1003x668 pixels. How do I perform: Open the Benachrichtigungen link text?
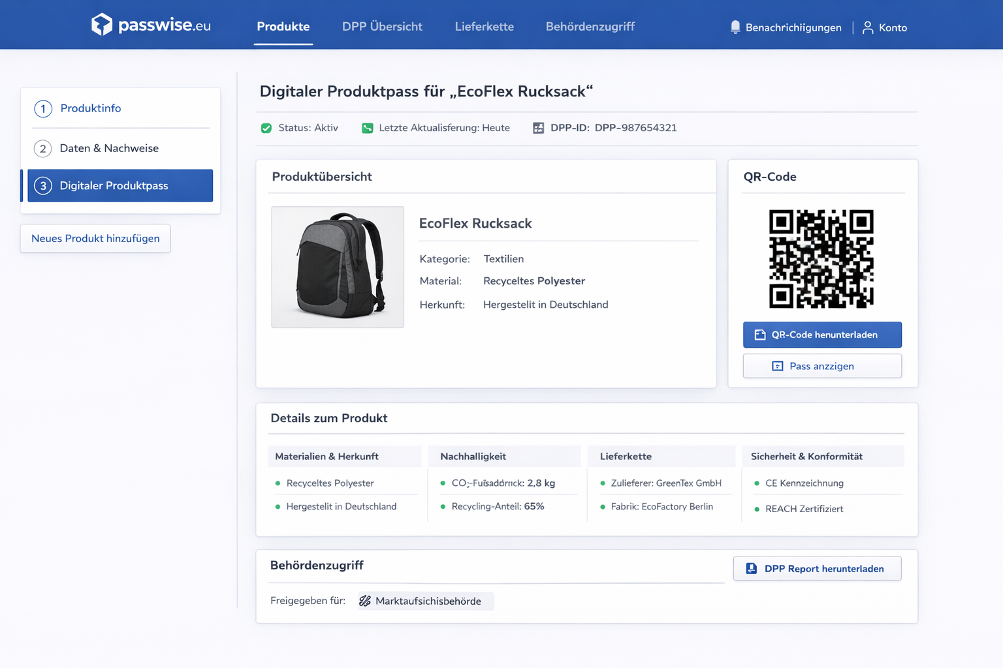pos(793,27)
